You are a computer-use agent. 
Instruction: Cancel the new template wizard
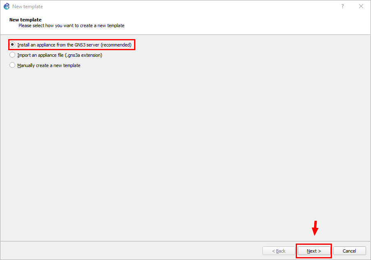pos(349,251)
